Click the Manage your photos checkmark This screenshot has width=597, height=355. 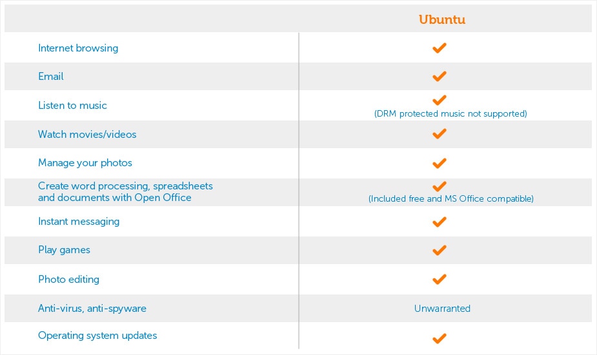(439, 164)
